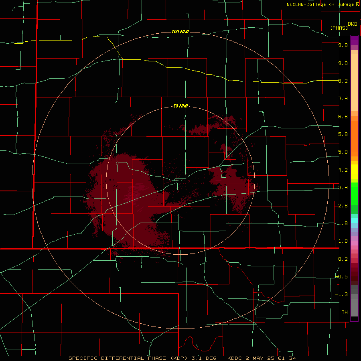This screenshot has height=361, width=361.
Task: Click the 01:34 timestamp in the footer
Action: click(x=287, y=358)
